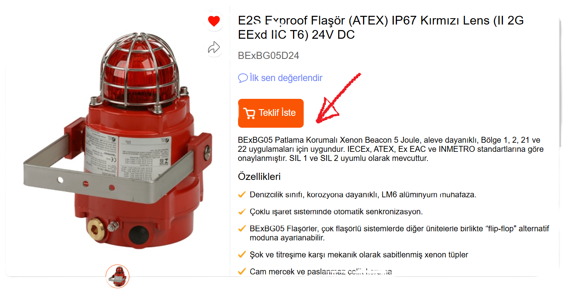
Task: Click the vertical scrollbar on the right edge
Action: 560,83
